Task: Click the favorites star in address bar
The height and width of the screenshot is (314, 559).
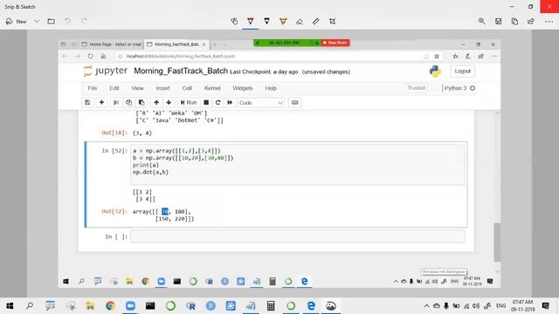Action: 437,56
